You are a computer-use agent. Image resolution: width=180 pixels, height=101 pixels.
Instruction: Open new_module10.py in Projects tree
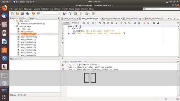pos(29,37)
